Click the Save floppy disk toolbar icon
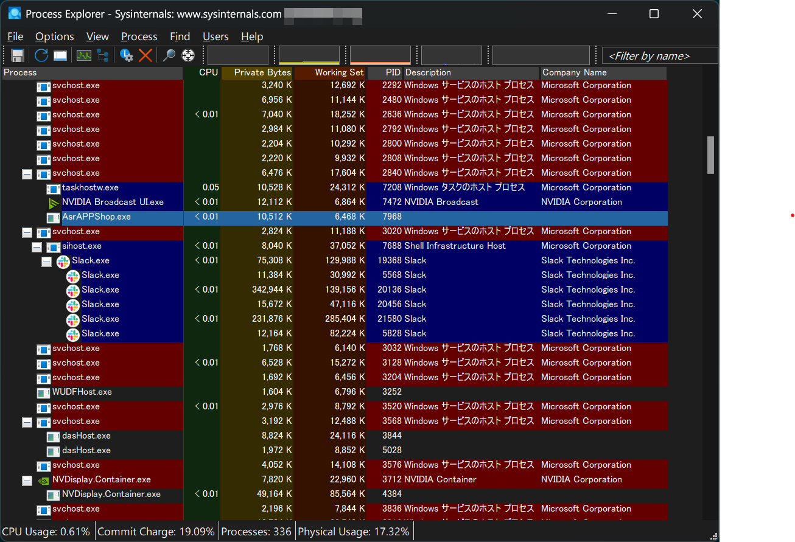Screen dimensions: 795x542 pos(18,55)
